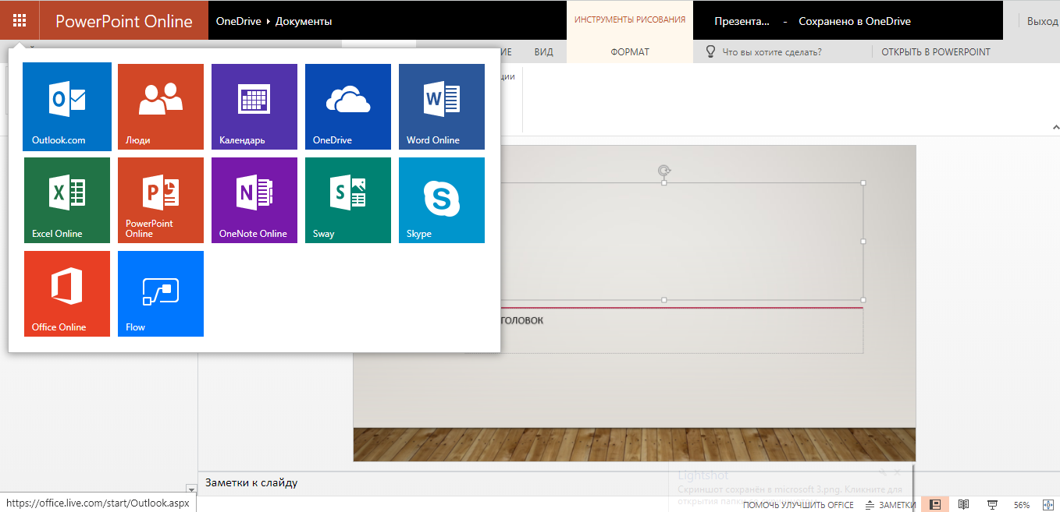
Task: Toggle the ЗАМЕТКИ notes pane
Action: click(899, 504)
